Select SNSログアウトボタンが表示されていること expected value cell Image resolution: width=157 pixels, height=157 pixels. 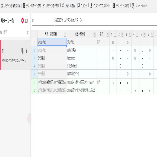click(x=82, y=90)
